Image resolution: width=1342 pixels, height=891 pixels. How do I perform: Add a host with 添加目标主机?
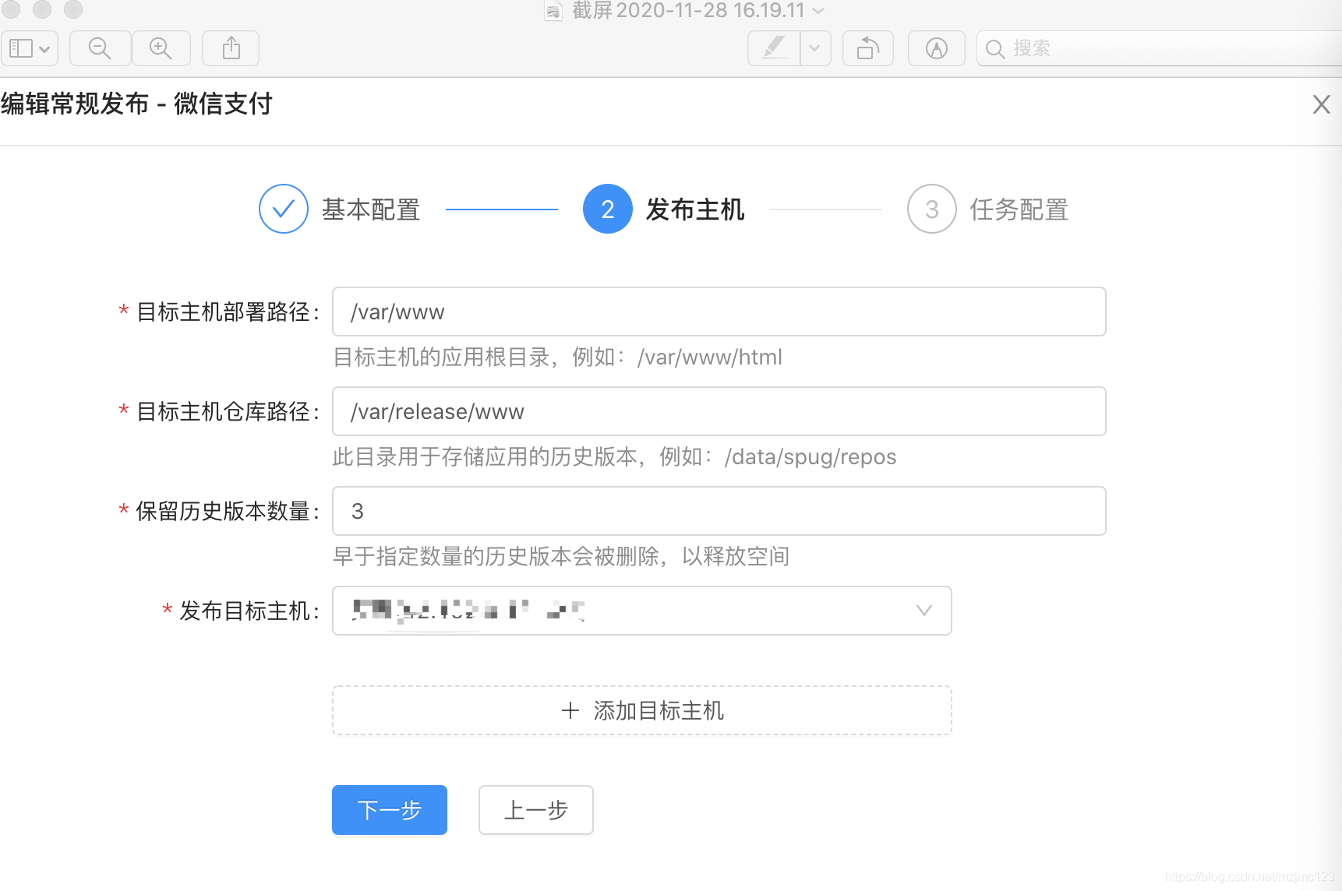click(x=642, y=710)
